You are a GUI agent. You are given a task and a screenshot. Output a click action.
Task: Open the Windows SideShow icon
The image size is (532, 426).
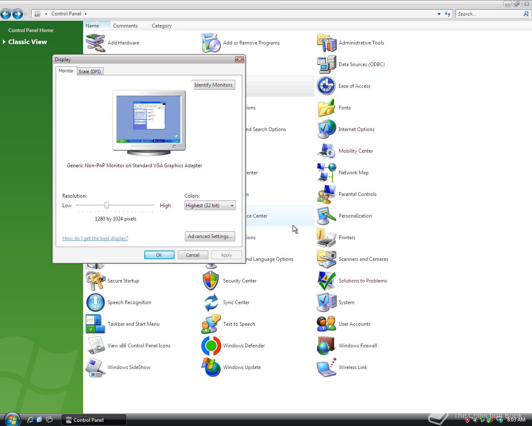click(95, 367)
